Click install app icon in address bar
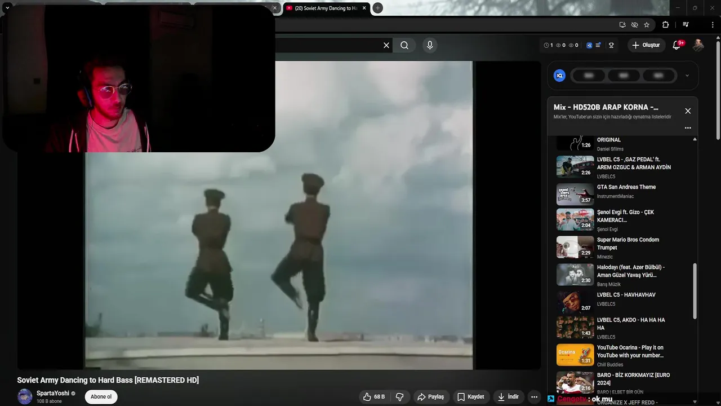 (x=622, y=25)
